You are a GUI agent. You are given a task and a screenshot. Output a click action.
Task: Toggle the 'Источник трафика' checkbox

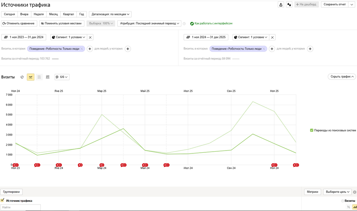[2, 200]
